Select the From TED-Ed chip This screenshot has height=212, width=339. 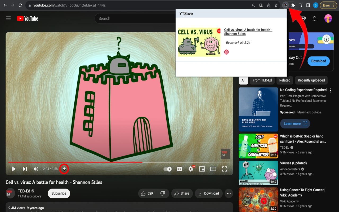coord(262,80)
